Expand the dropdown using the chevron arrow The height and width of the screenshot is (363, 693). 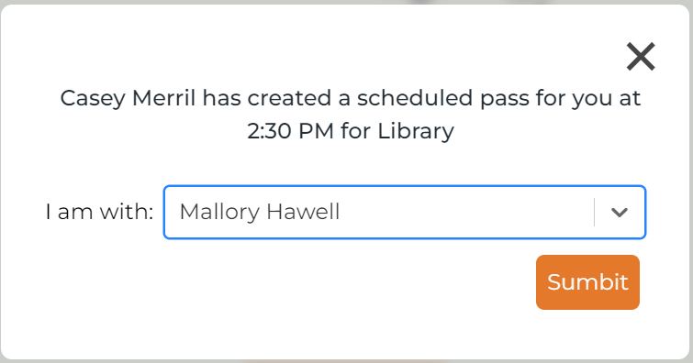tap(620, 213)
